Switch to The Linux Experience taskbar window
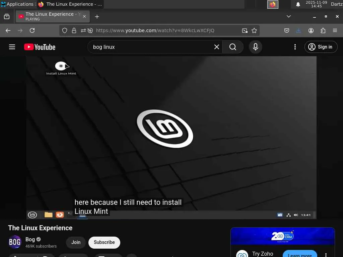 click(70, 4)
